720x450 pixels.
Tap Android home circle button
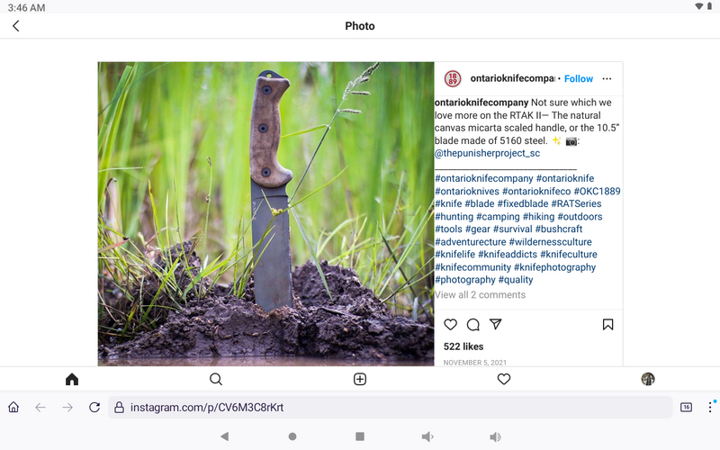292,436
